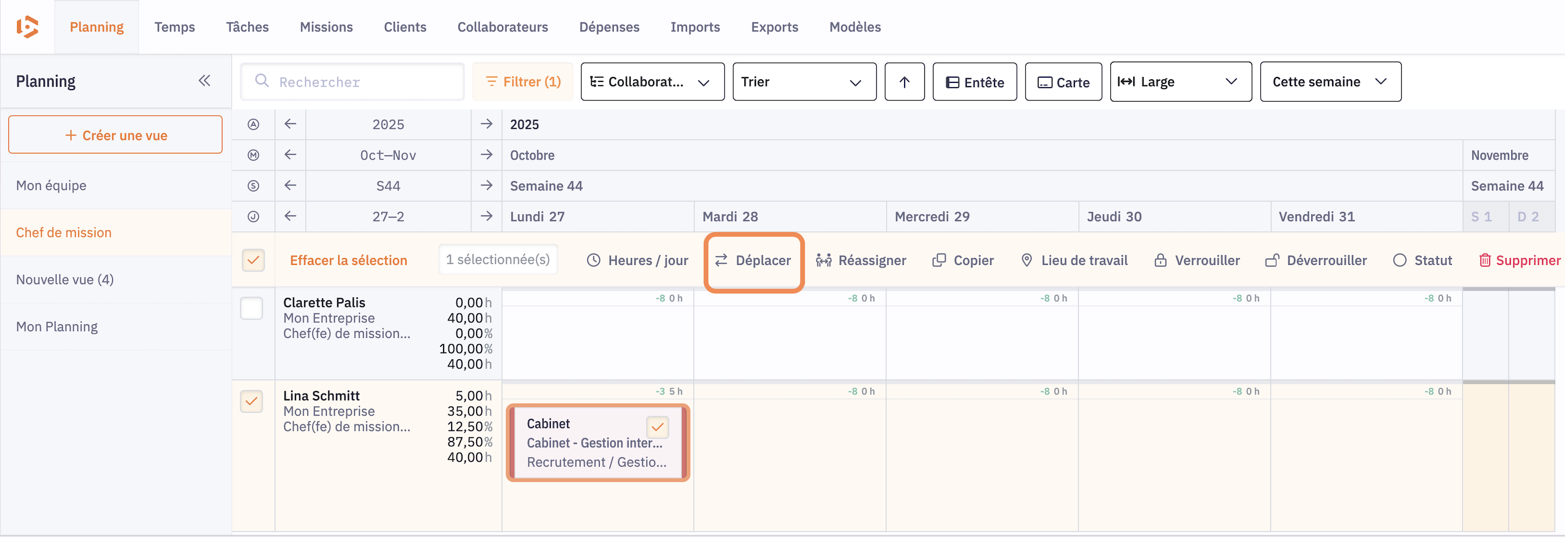Click the app logo in top-left corner
1565x537 pixels.
coord(27,27)
